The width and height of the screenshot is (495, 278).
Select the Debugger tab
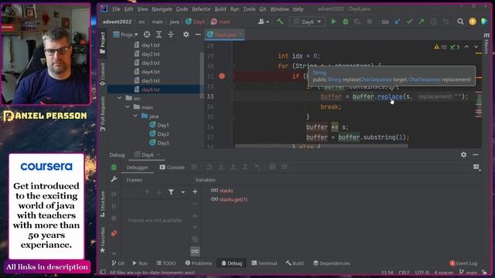point(138,168)
